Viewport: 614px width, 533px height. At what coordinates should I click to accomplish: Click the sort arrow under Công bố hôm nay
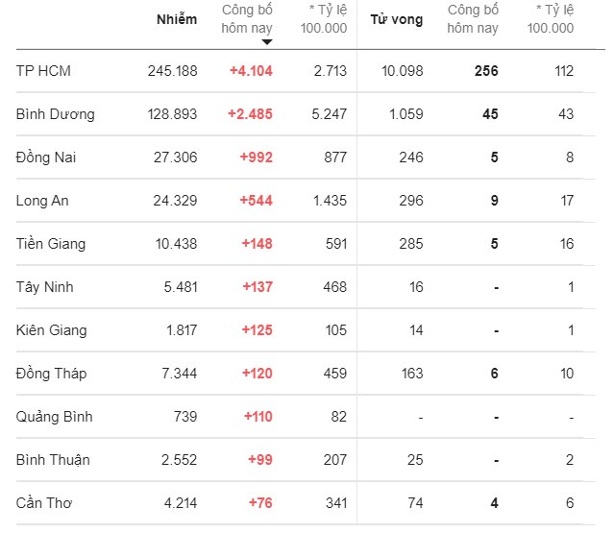point(266,42)
